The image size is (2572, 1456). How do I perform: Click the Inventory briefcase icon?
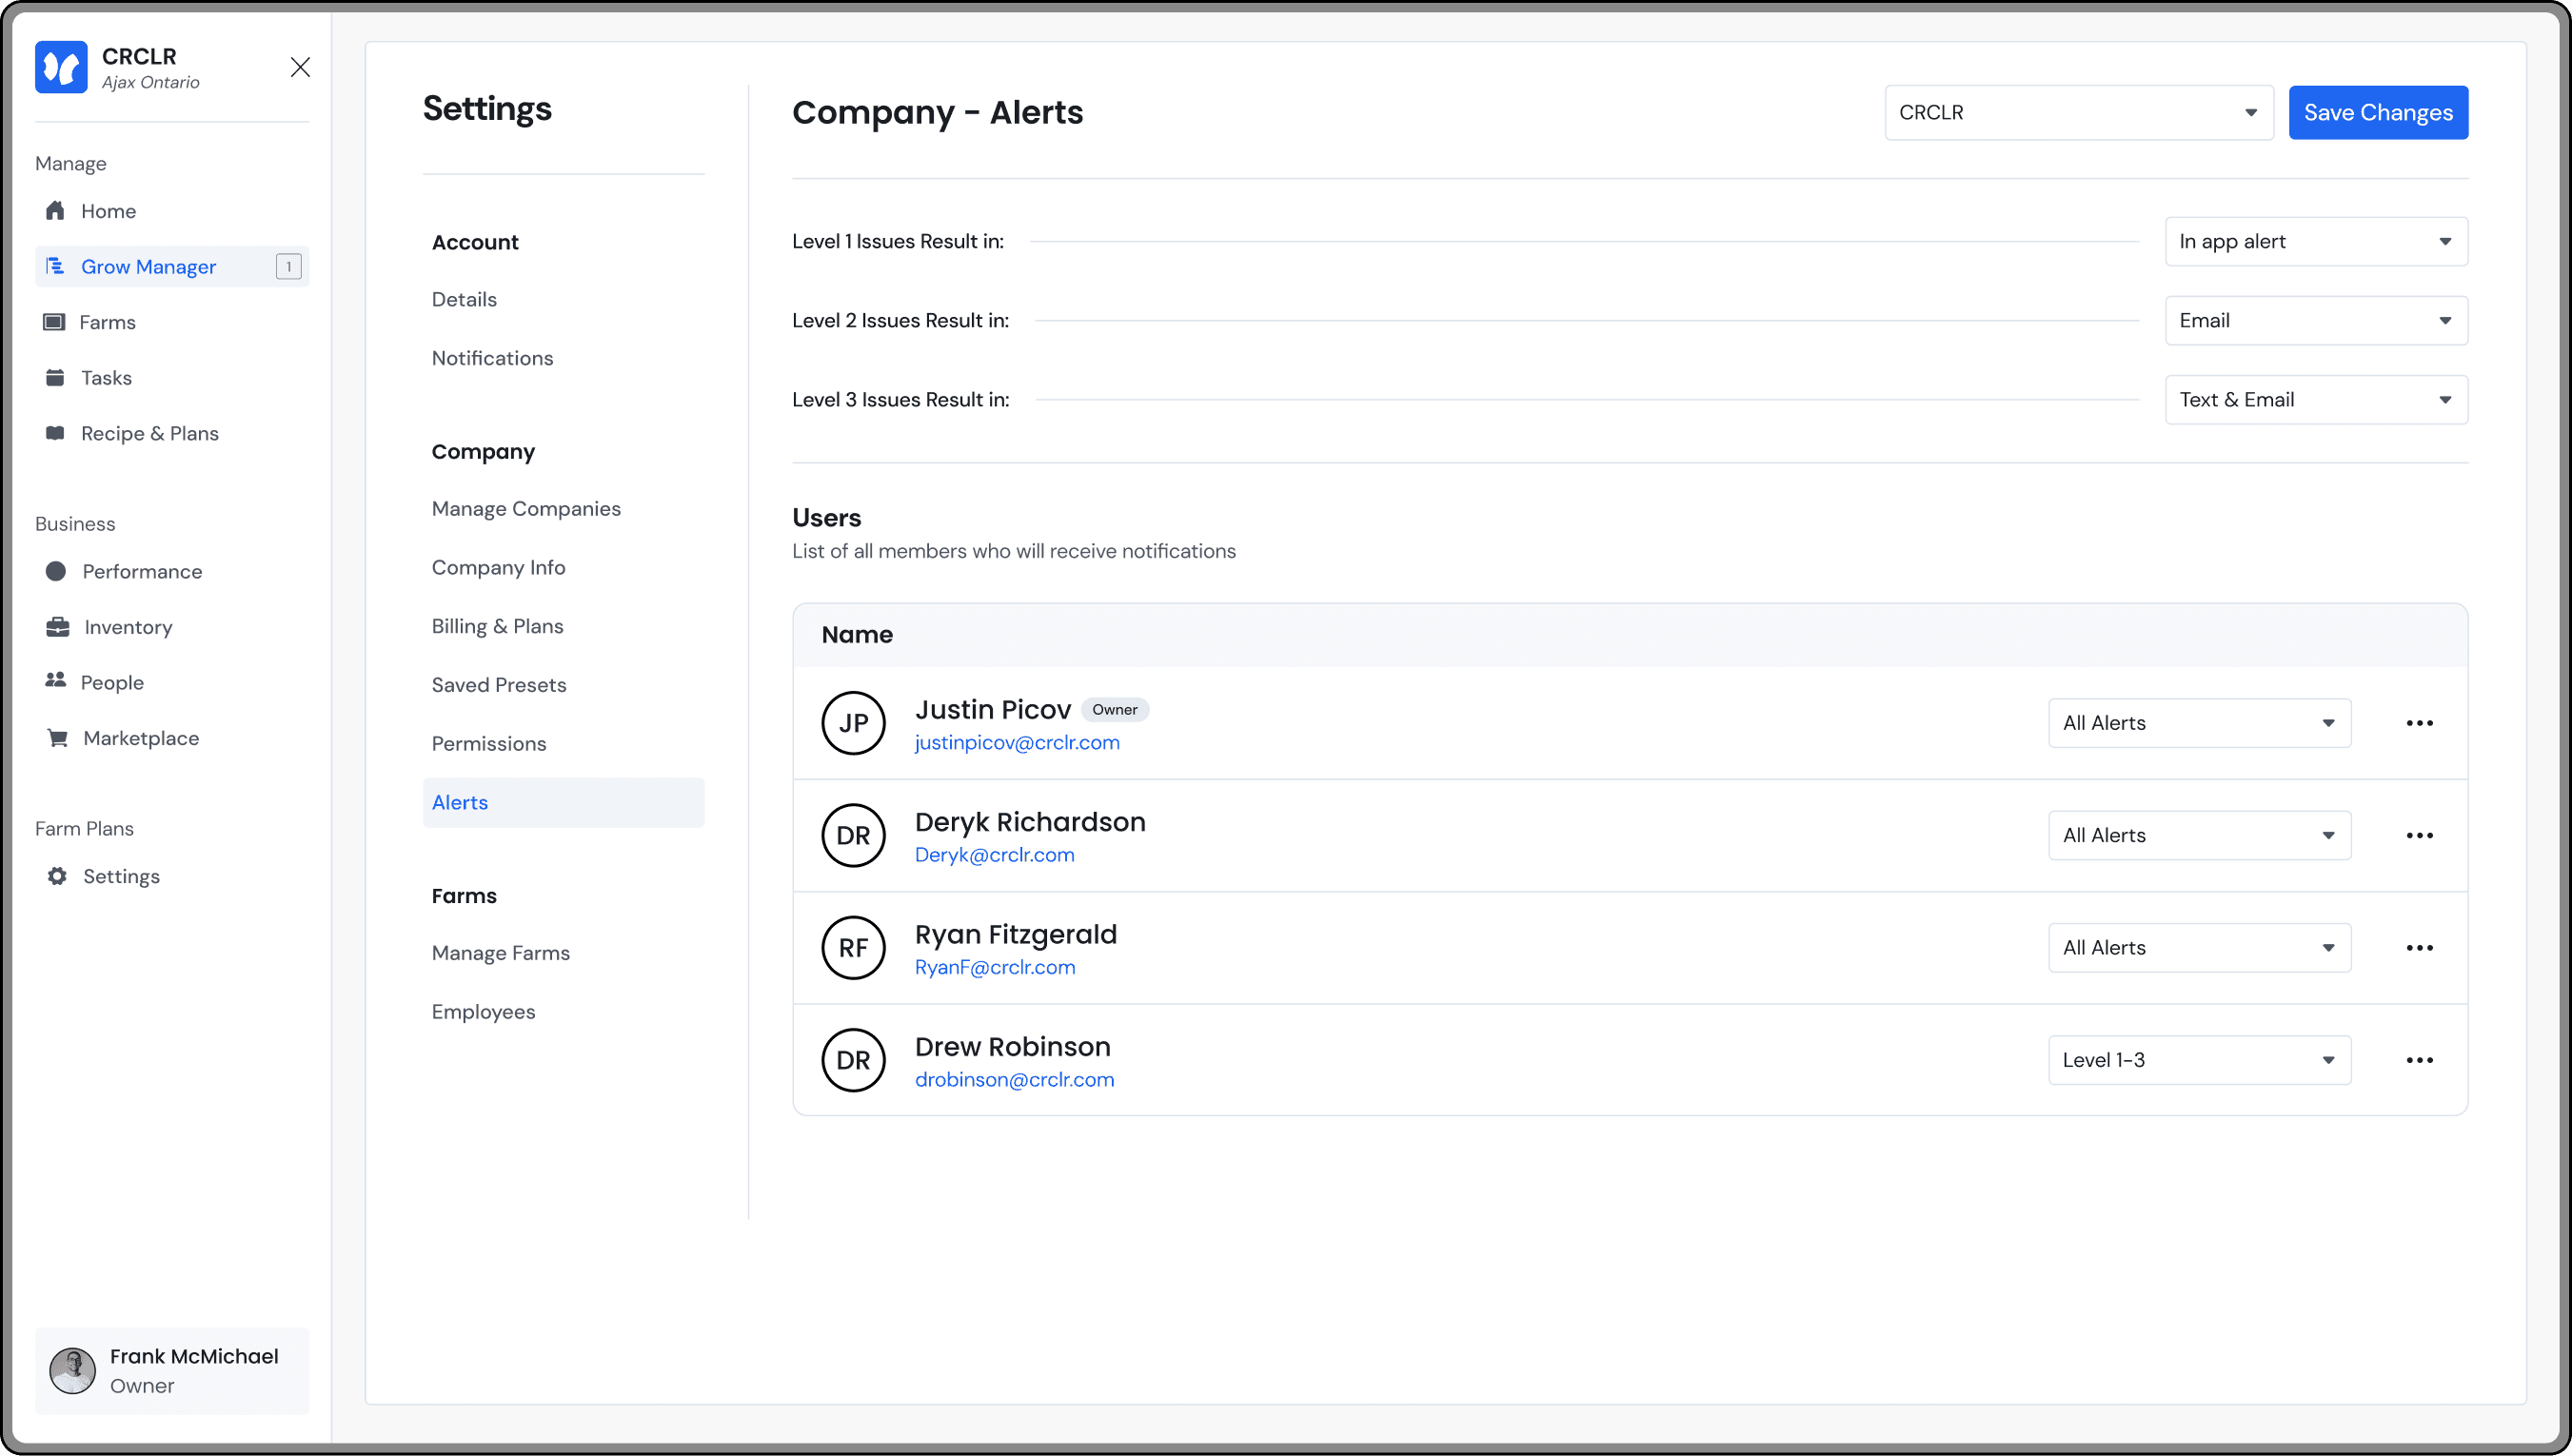tap(57, 627)
